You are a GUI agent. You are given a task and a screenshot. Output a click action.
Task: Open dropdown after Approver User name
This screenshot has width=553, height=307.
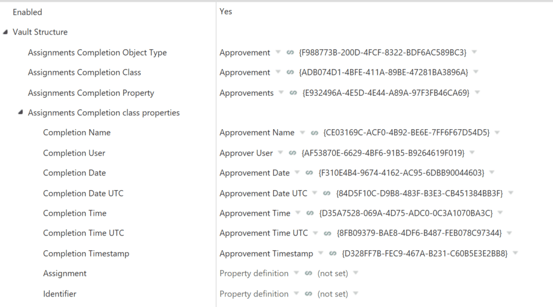click(280, 153)
